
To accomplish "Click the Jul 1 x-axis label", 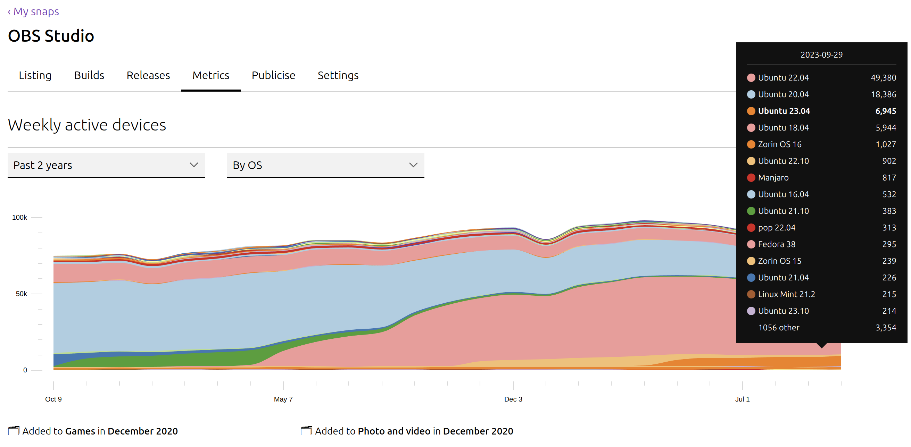I will coord(742,399).
